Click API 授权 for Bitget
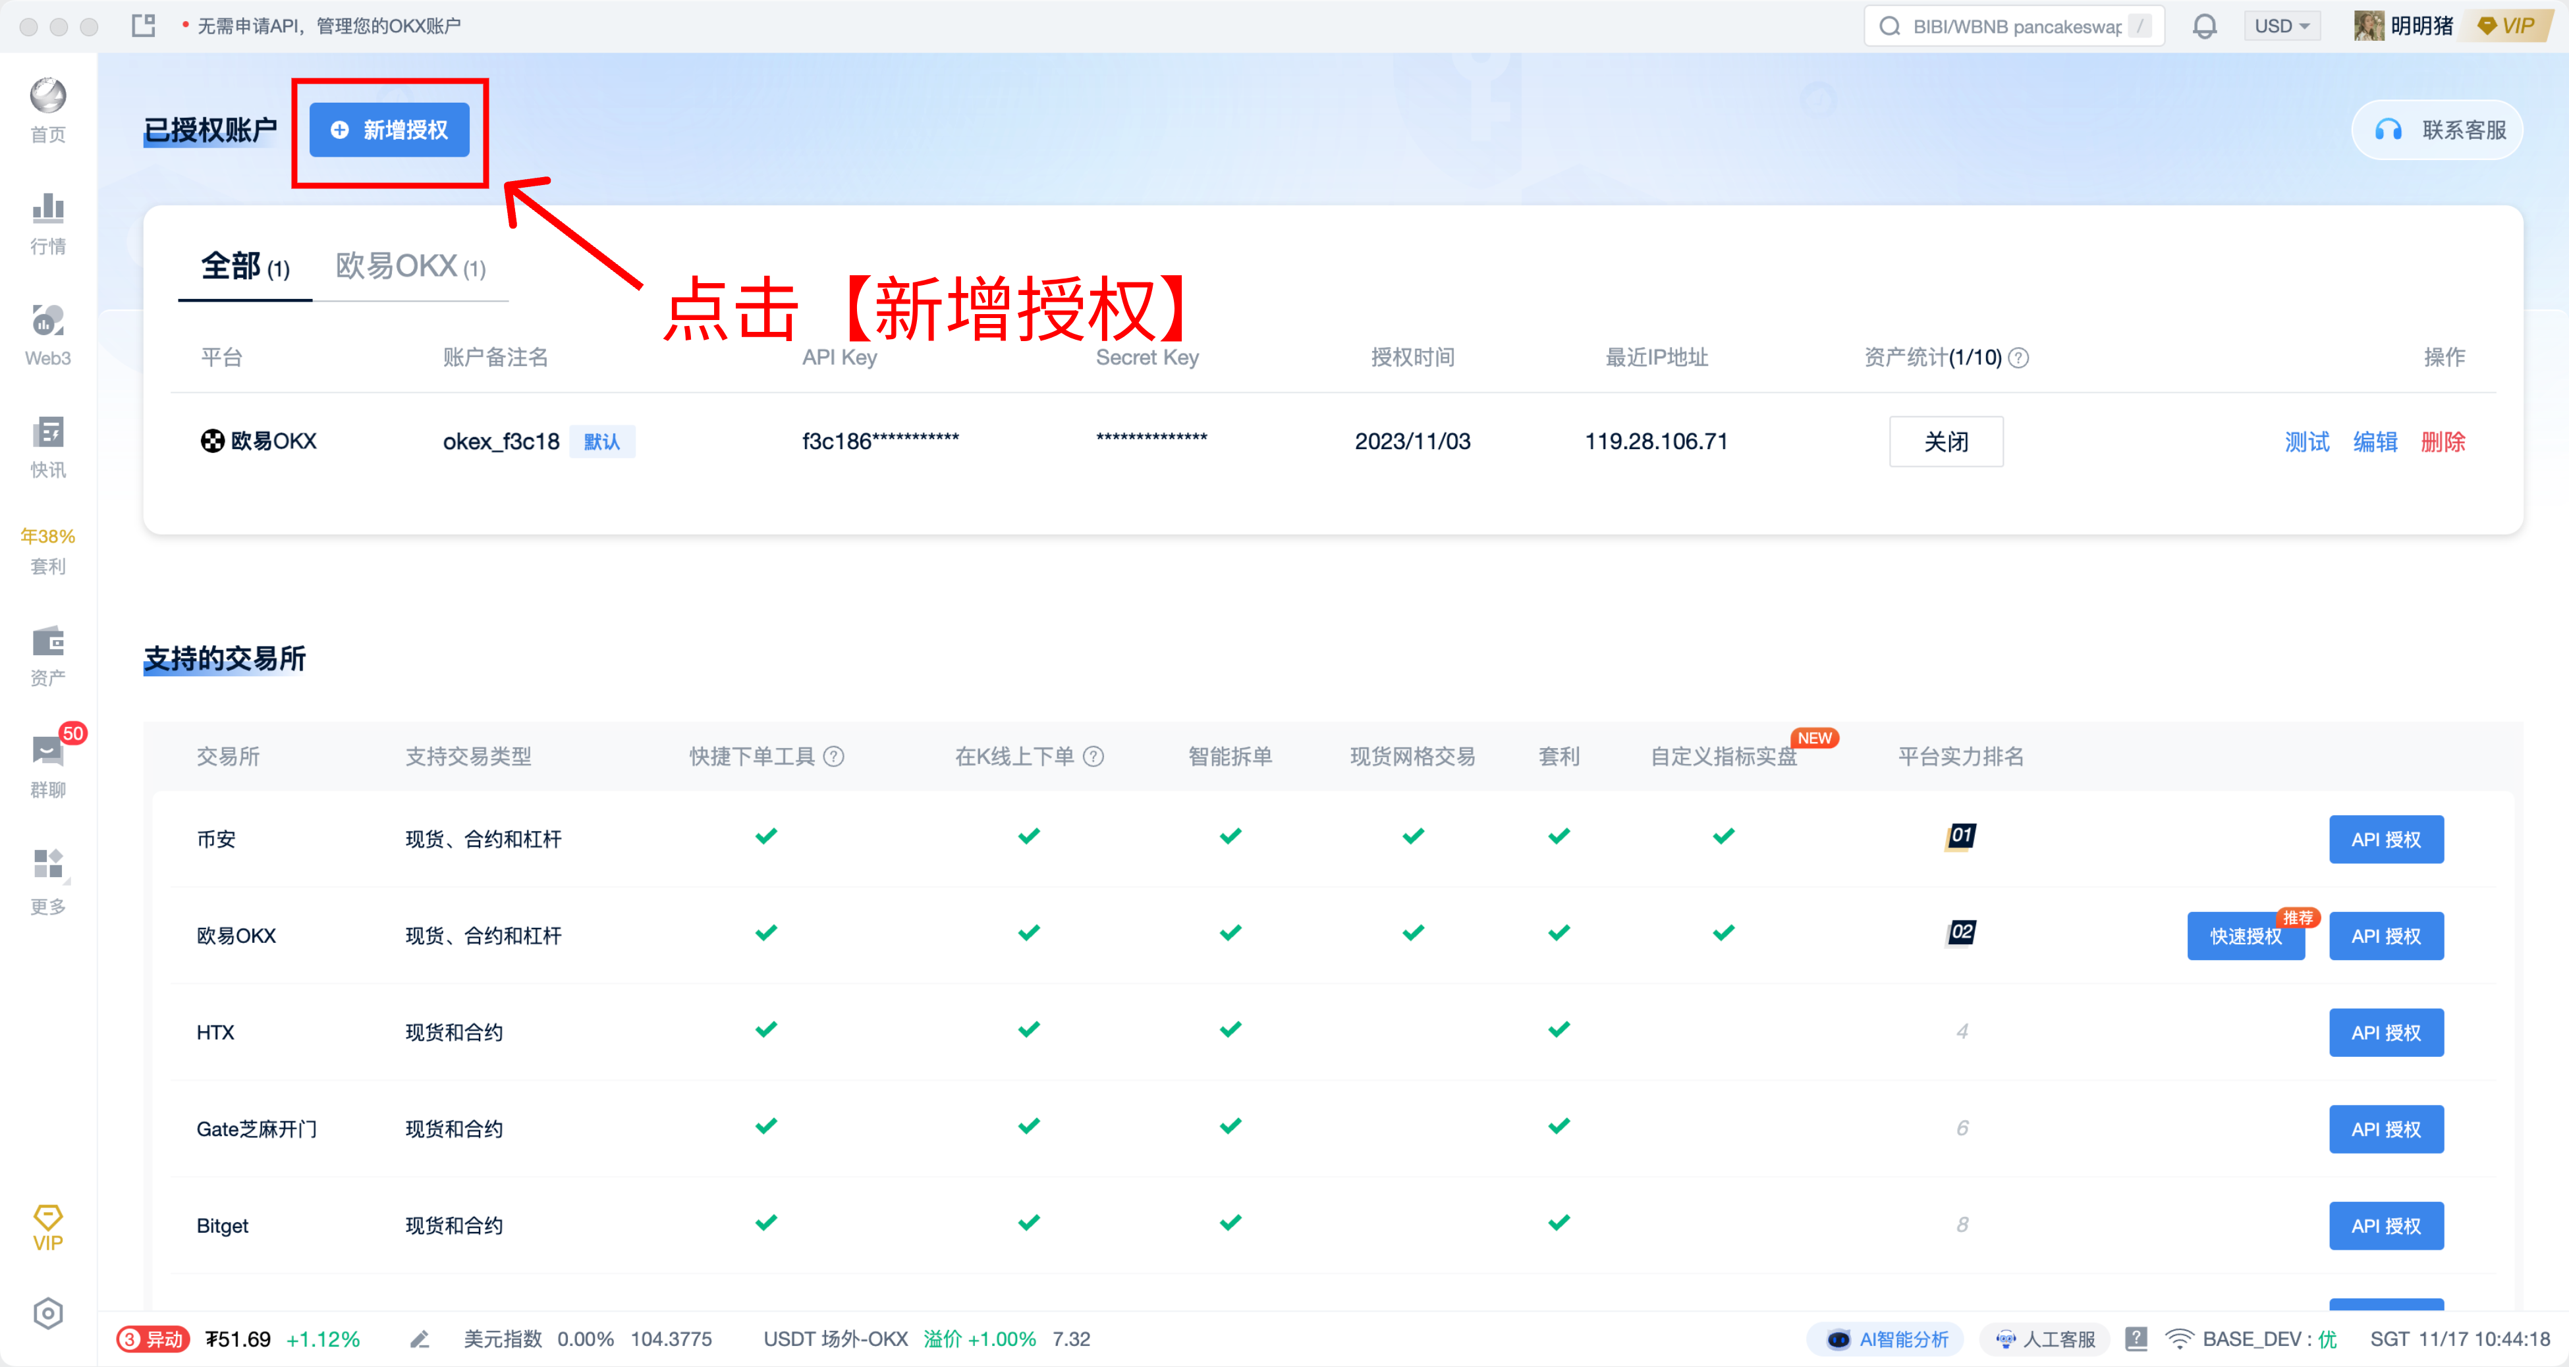 2385,1226
